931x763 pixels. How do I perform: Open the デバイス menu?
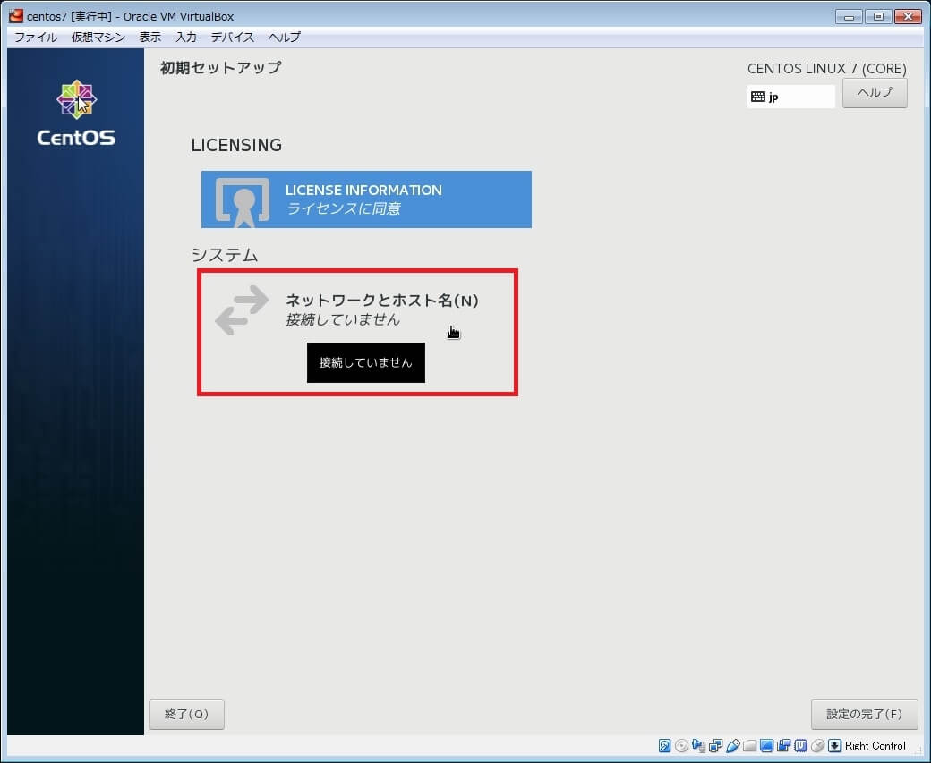[x=233, y=38]
